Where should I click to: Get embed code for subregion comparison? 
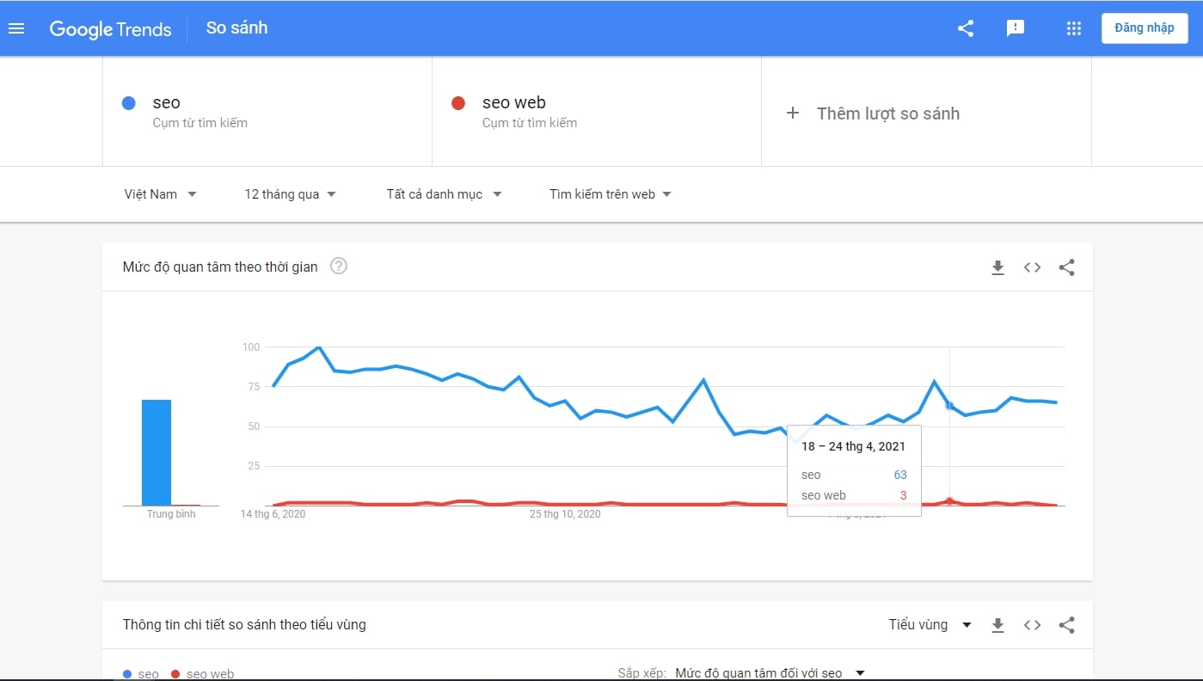(1032, 625)
